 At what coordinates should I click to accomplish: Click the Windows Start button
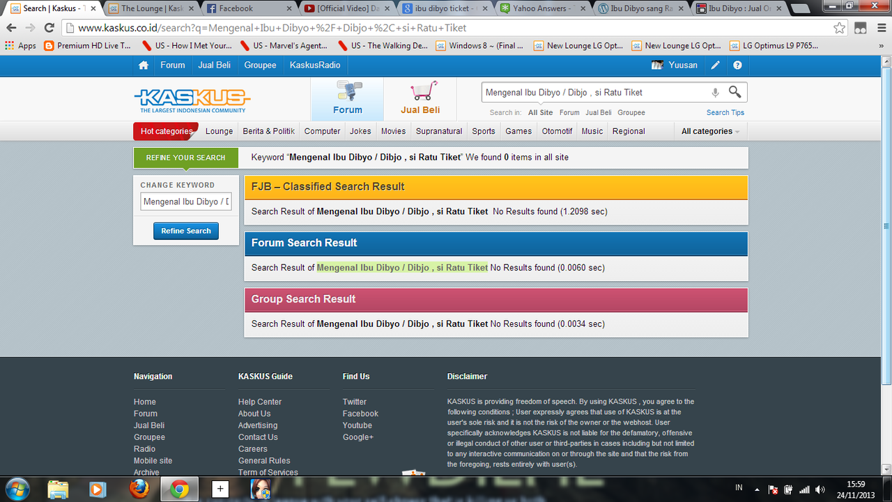click(x=17, y=489)
